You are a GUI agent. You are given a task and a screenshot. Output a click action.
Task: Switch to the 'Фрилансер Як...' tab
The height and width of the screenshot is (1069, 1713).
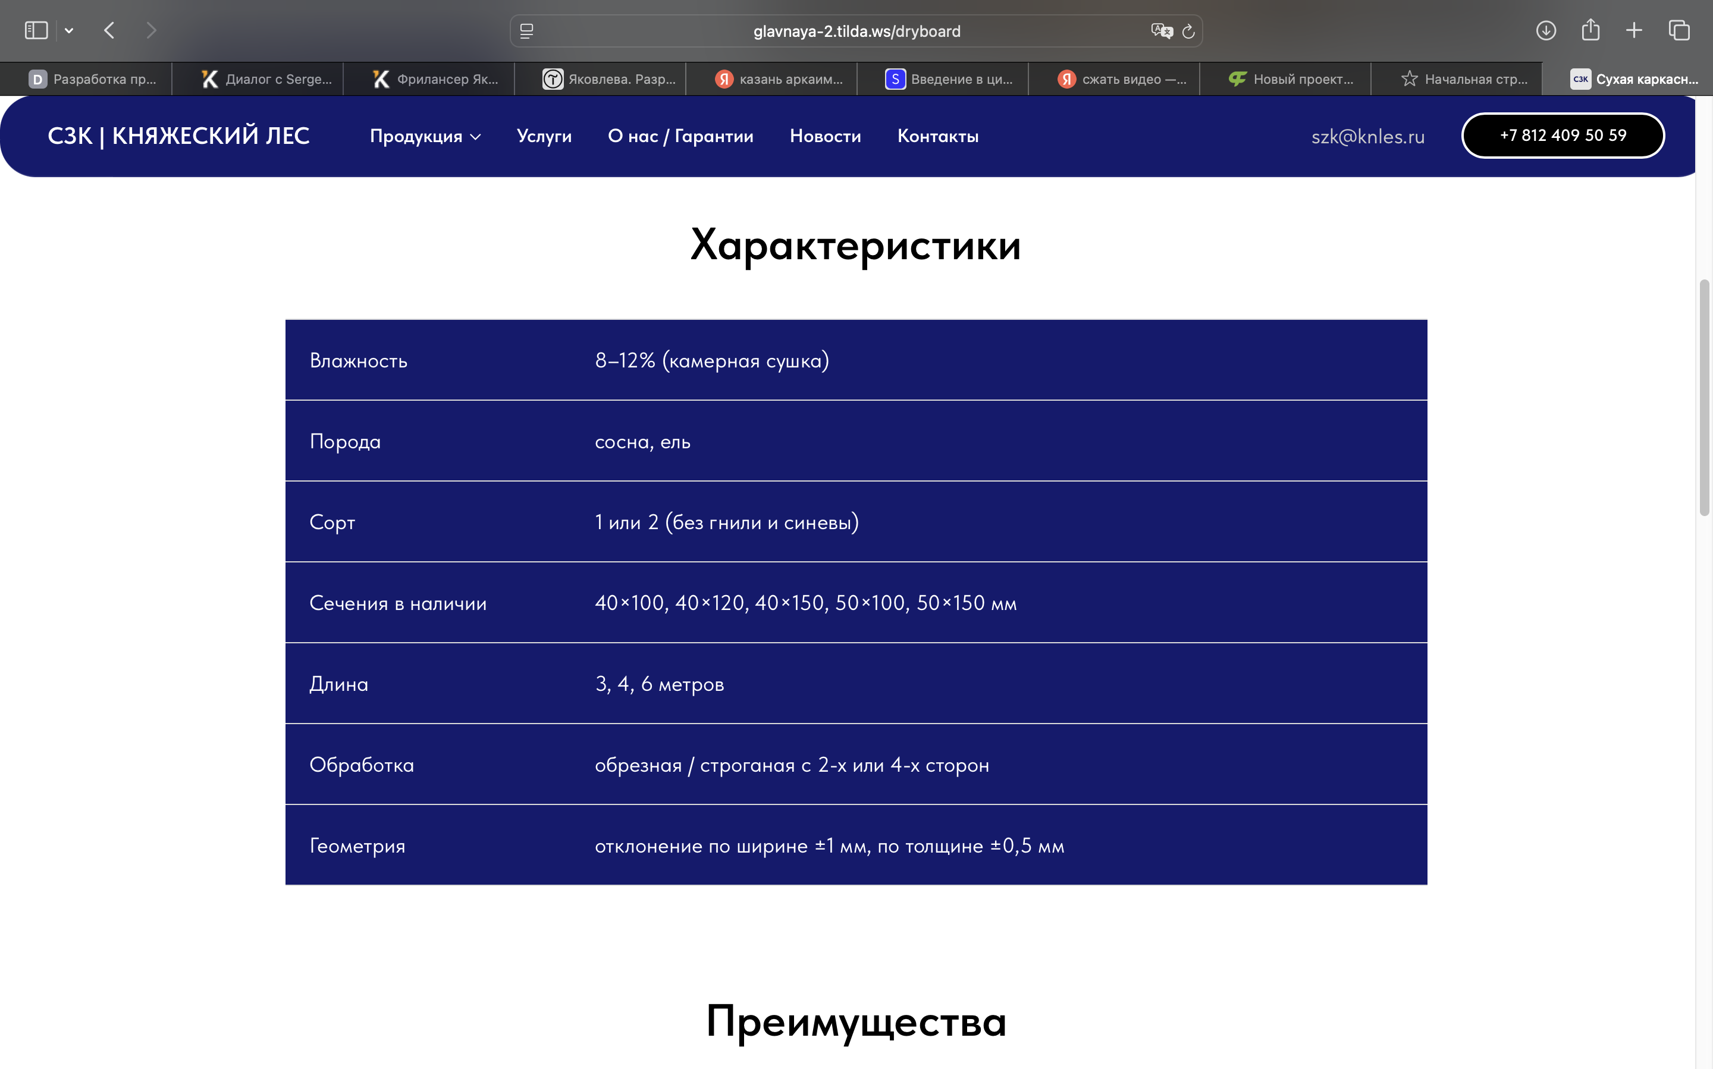429,79
